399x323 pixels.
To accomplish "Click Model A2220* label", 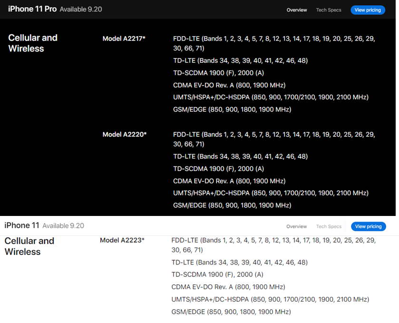I will coord(125,135).
